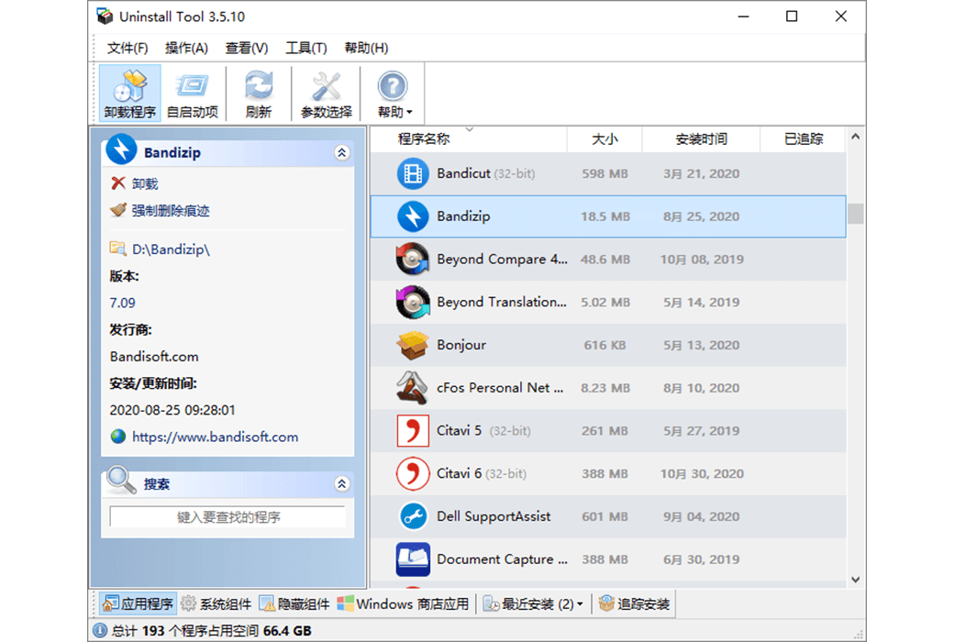Open 参数选择 preferences tool
Image resolution: width=954 pixels, height=642 pixels.
click(x=327, y=94)
